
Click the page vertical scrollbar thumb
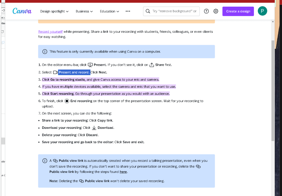click(273, 91)
